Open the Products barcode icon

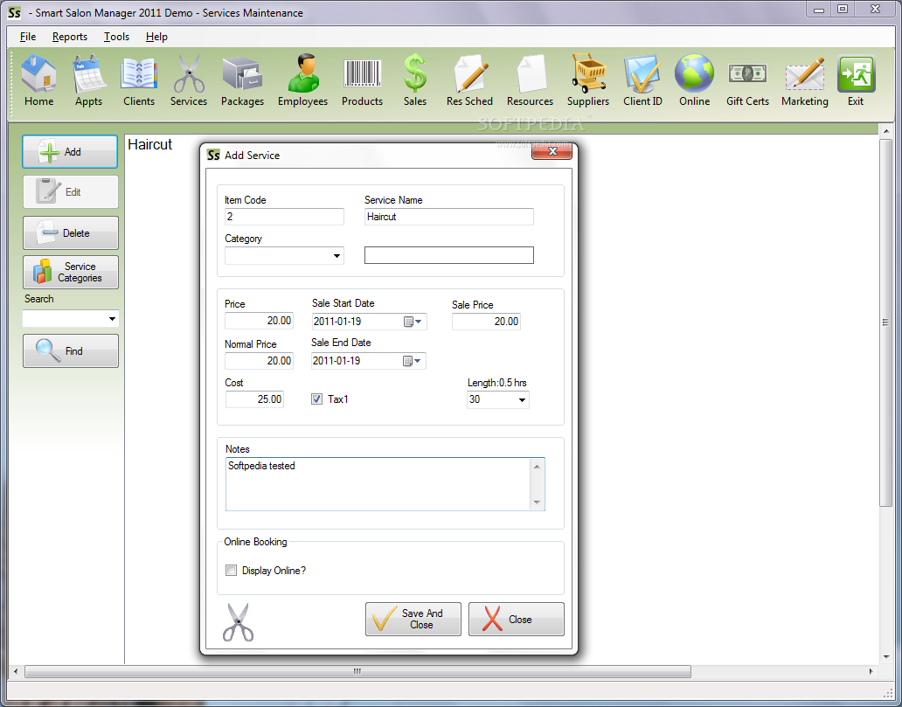[362, 80]
